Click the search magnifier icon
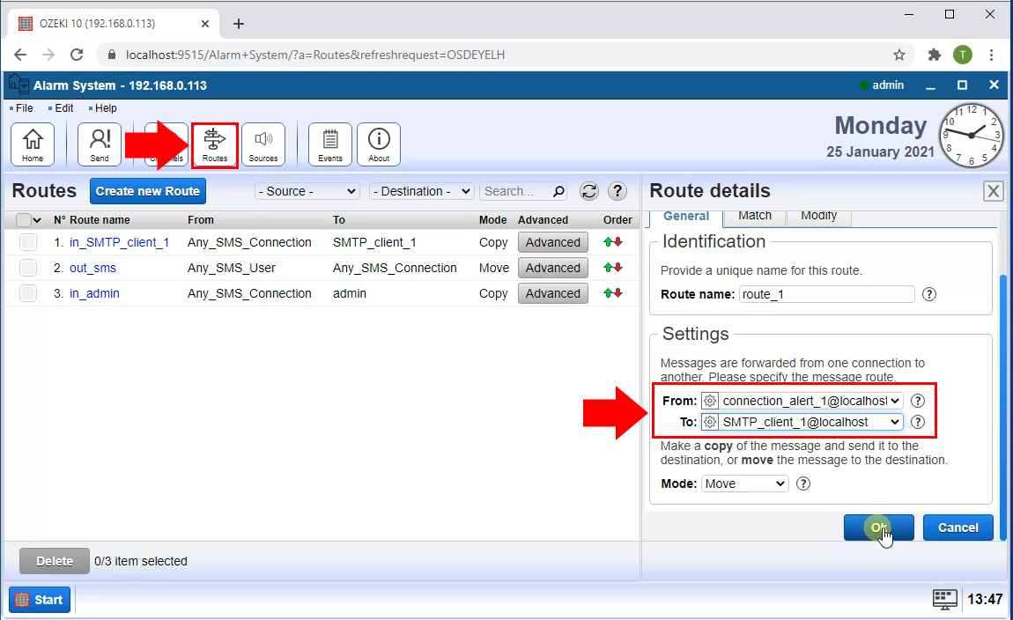The height and width of the screenshot is (620, 1013). tap(558, 191)
